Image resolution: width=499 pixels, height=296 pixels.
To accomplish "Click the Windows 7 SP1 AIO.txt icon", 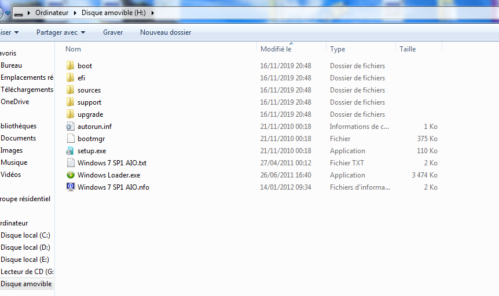I will pos(71,163).
